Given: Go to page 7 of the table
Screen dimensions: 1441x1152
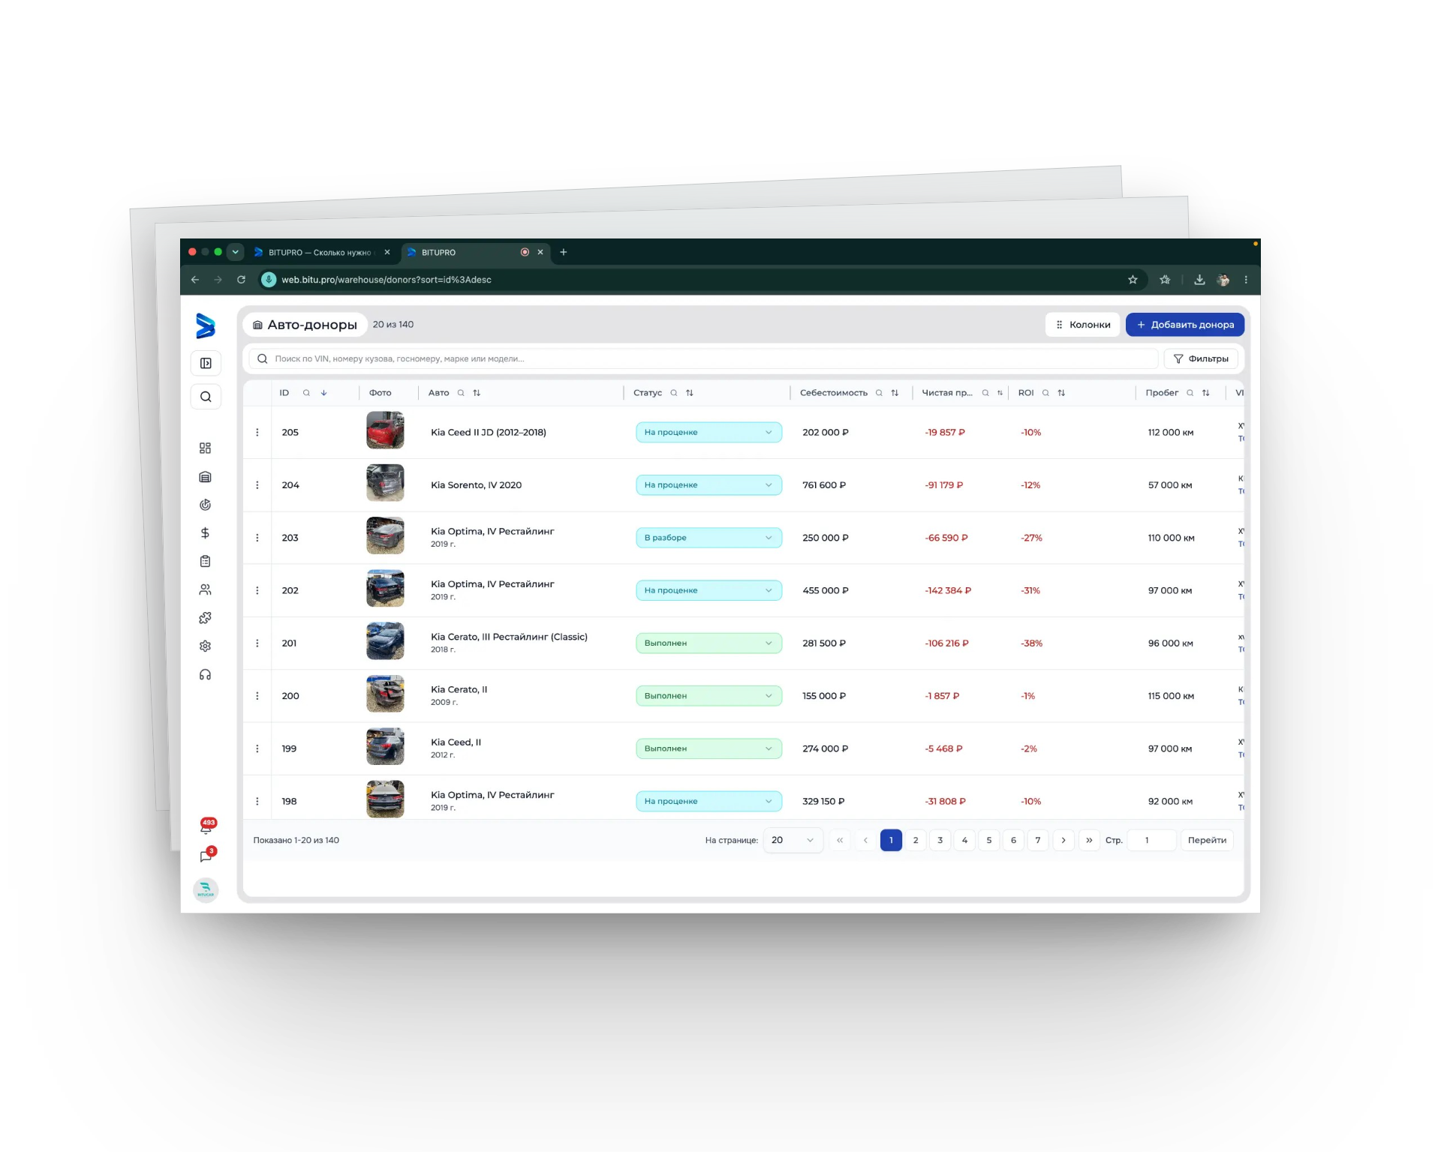Looking at the screenshot, I should click(1038, 840).
